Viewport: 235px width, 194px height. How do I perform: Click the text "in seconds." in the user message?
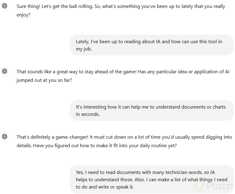click(x=88, y=115)
